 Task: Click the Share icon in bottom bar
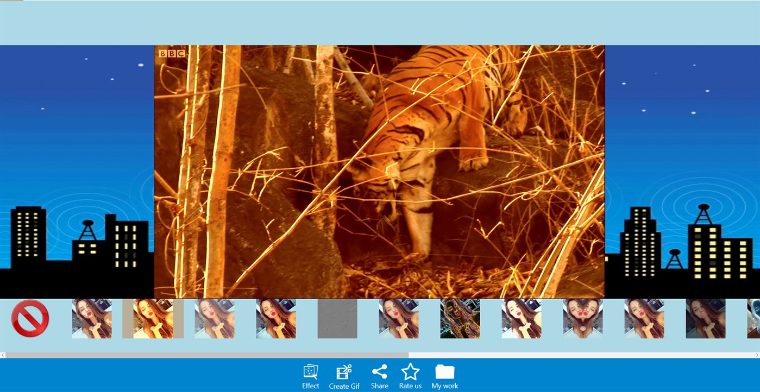click(x=379, y=371)
